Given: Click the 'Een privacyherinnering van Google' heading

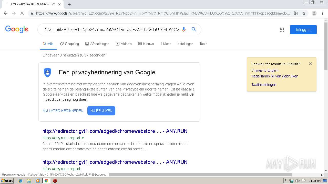Looking at the screenshot, I should tap(107, 72).
